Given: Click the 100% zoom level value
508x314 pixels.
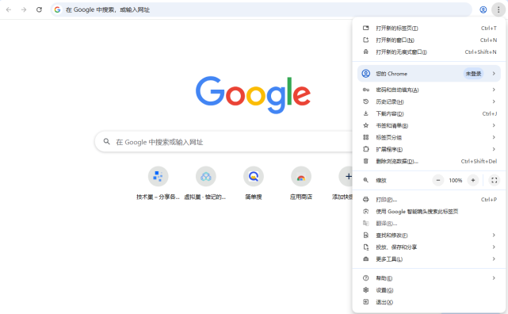Looking at the screenshot, I should tap(455, 180).
